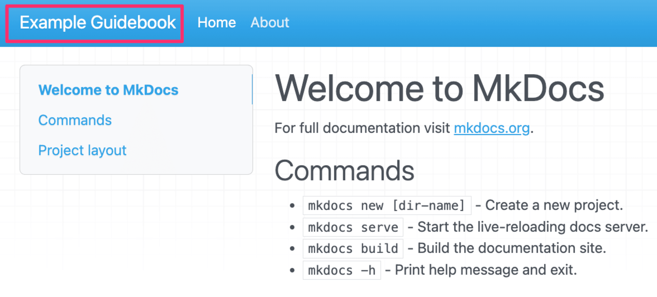Click the Commands section heading

tap(345, 171)
